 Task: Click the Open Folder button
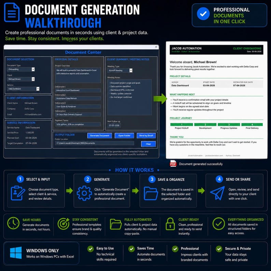pos(124,135)
